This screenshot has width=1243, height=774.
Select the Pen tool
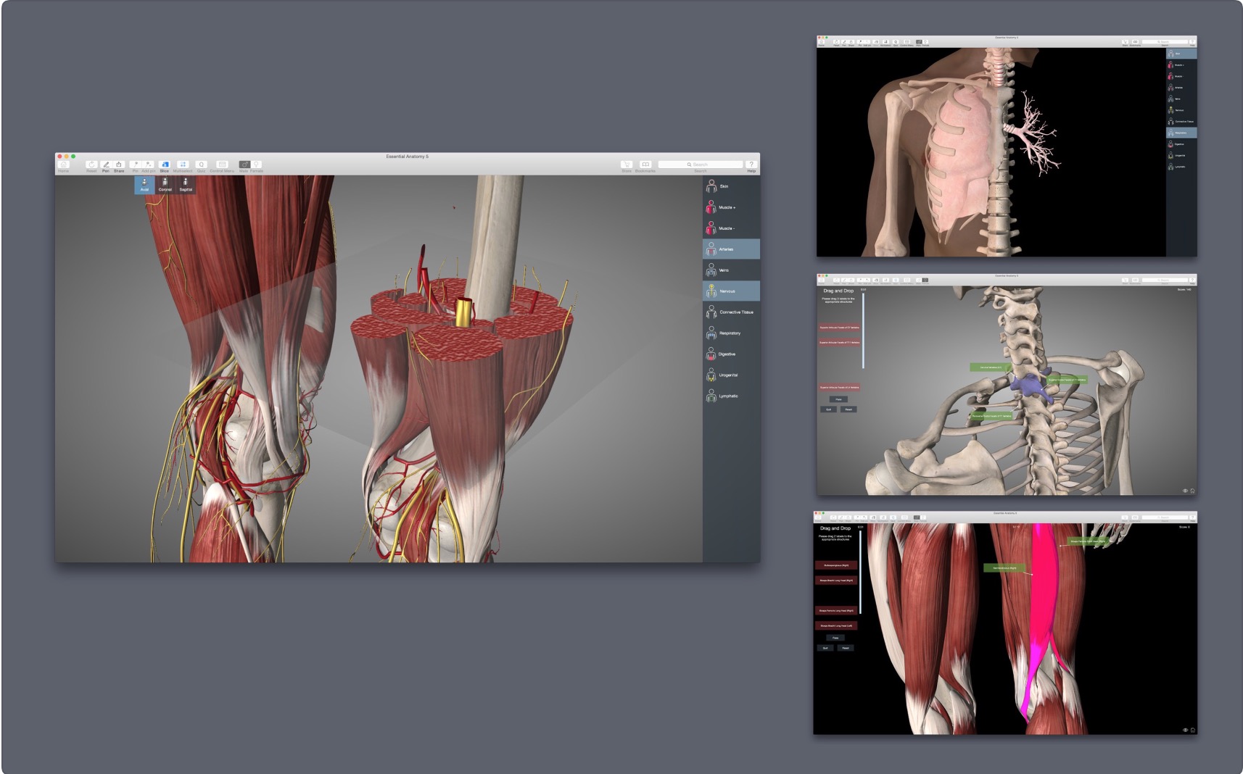pos(106,165)
